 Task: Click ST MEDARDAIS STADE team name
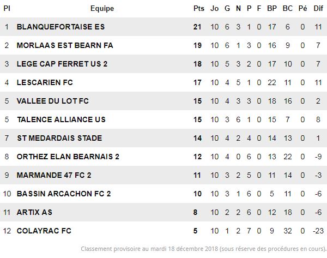tap(59, 138)
